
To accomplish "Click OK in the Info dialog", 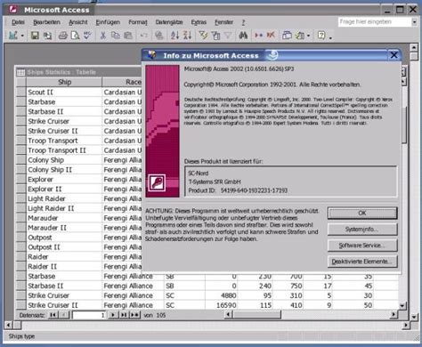I will click(362, 213).
